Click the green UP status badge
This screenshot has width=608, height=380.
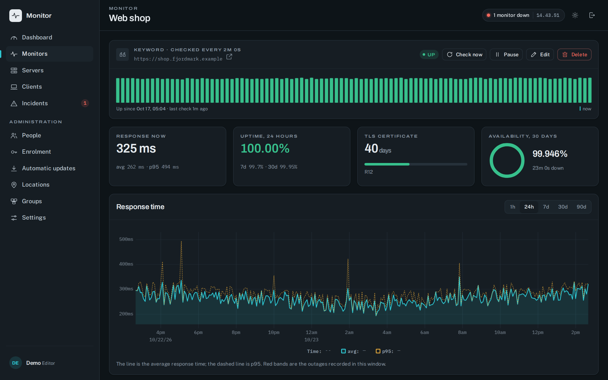(429, 55)
